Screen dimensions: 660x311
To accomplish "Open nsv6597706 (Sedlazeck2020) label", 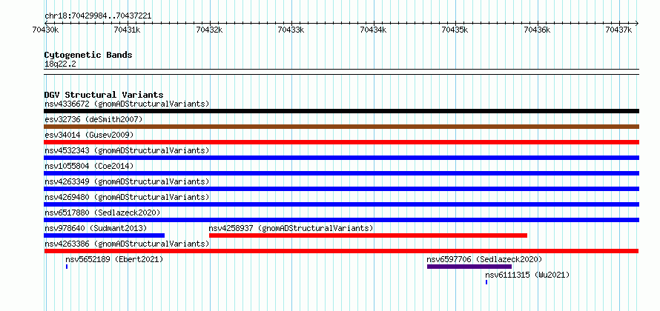I will (484, 259).
